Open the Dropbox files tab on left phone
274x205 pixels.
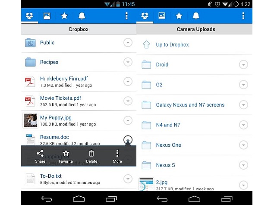tap(29, 16)
